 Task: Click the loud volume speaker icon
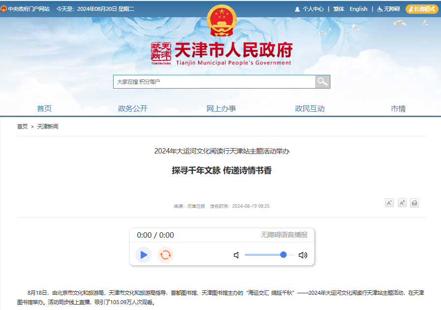(303, 255)
